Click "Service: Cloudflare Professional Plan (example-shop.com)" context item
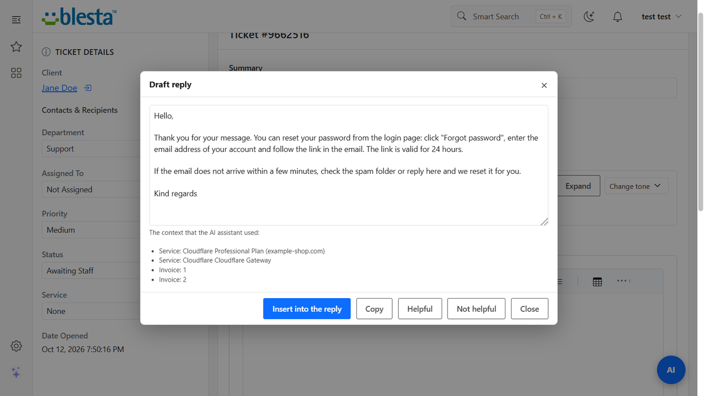 pyautogui.click(x=242, y=251)
